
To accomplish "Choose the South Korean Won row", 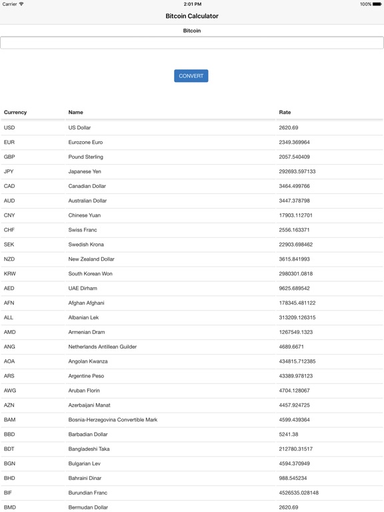I will (x=192, y=273).
